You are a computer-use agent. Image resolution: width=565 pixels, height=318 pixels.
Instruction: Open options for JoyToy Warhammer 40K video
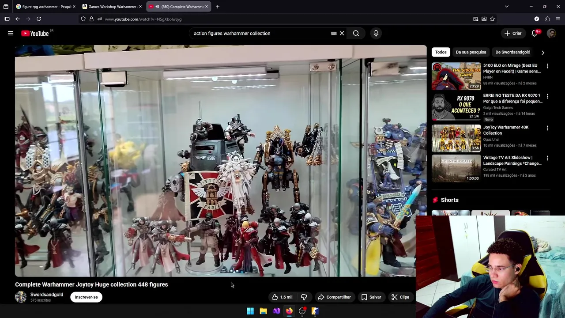click(547, 128)
